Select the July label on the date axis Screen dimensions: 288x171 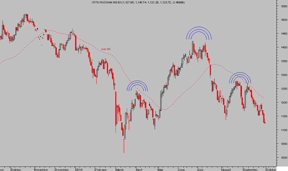click(200, 170)
